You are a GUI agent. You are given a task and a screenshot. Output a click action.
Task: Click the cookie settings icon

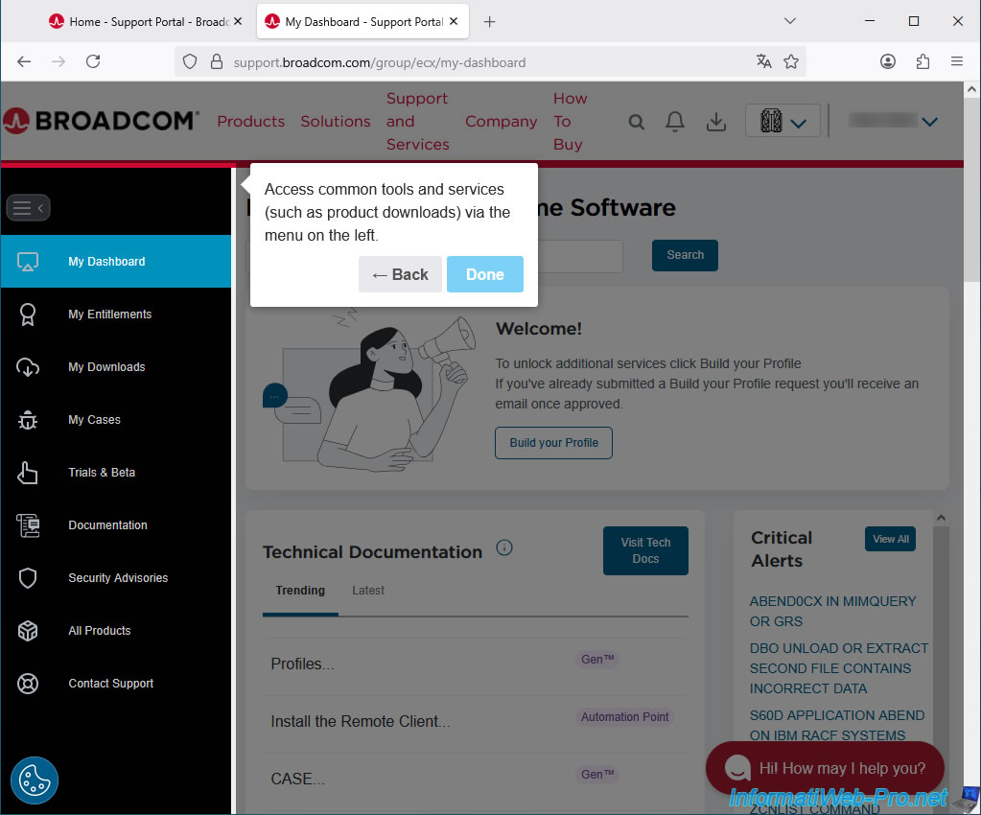35,780
